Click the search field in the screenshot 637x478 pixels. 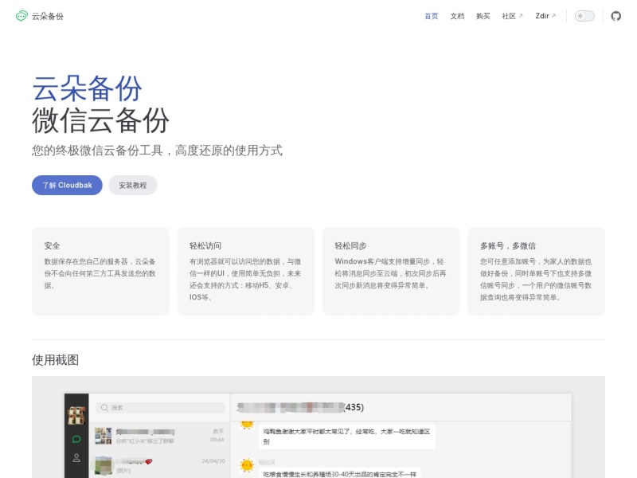coord(160,408)
